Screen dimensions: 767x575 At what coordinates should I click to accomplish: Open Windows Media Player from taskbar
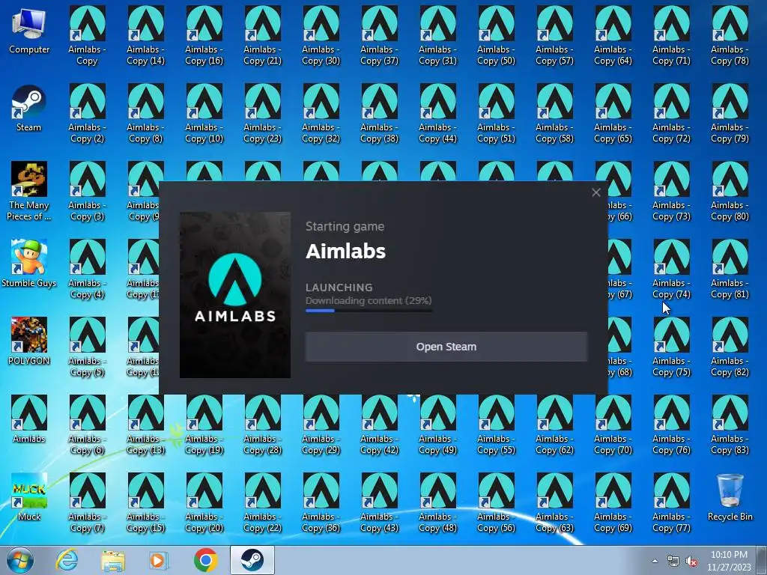[x=159, y=560]
